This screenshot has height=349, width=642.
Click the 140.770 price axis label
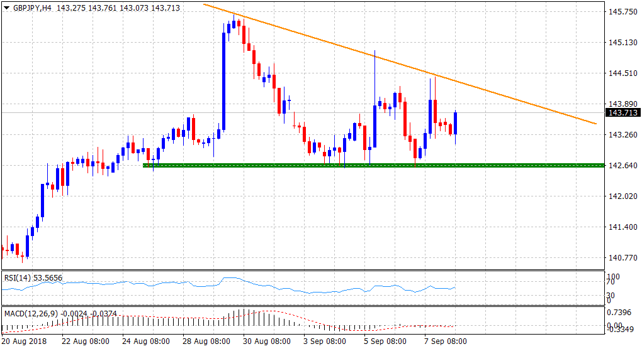pyautogui.click(x=621, y=258)
